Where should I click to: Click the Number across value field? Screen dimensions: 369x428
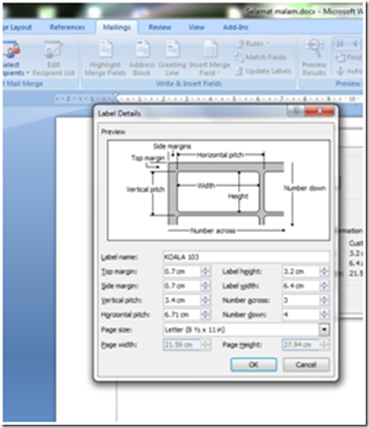pos(301,300)
